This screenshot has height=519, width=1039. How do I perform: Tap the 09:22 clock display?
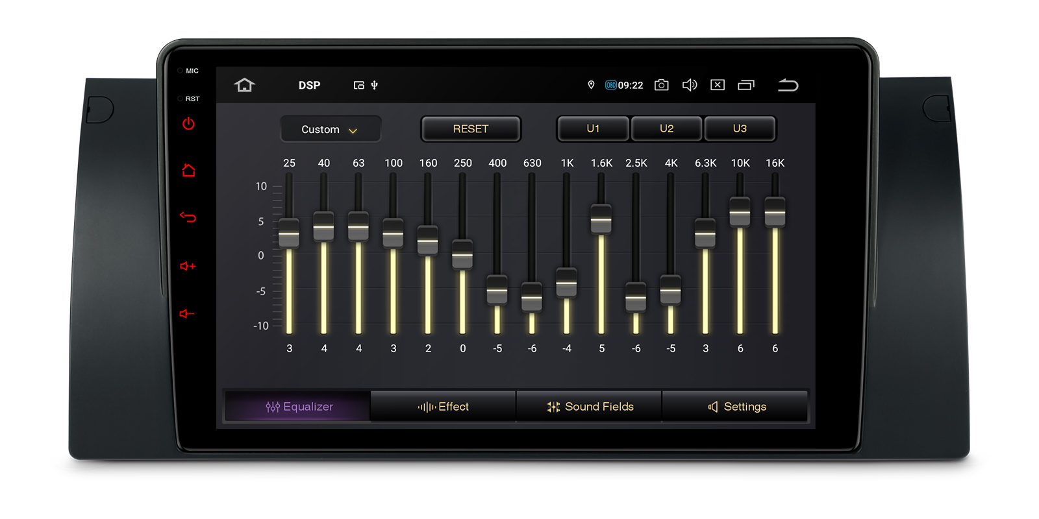pyautogui.click(x=630, y=85)
